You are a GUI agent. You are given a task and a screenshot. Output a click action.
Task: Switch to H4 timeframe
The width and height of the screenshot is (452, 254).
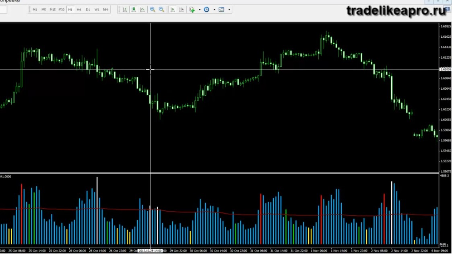click(x=79, y=10)
